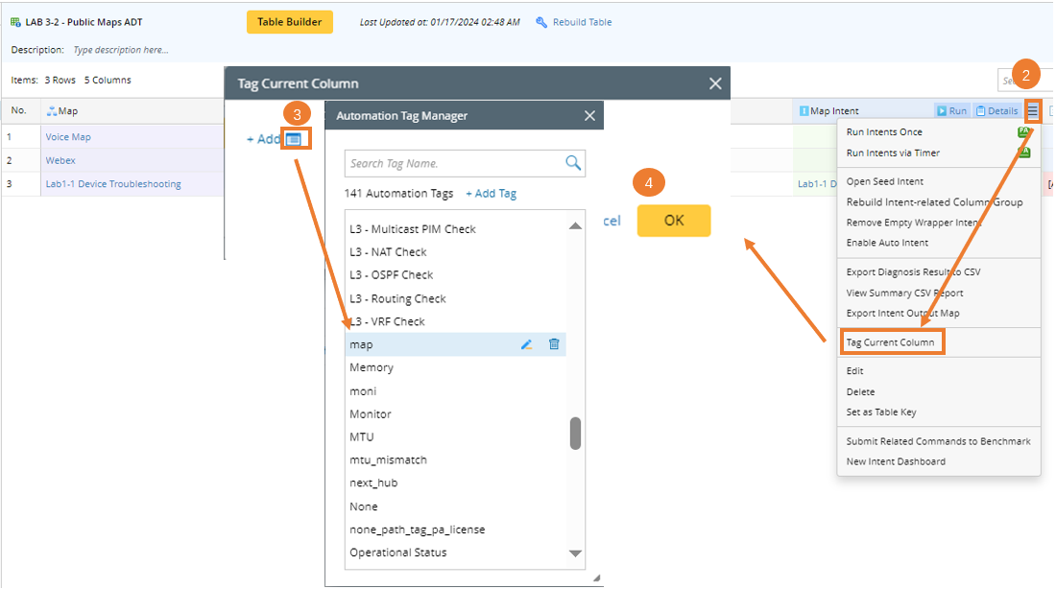The height and width of the screenshot is (589, 1056).
Task: Delete the 'map' tag using trash icon
Action: 554,344
